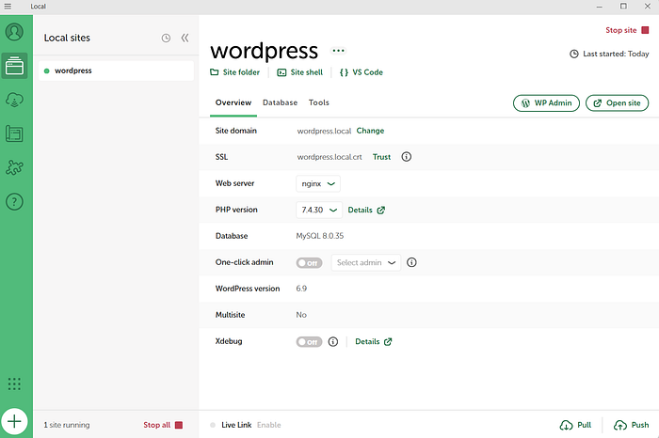This screenshot has height=438, width=659.
Task: Open site in VS Code
Action: (x=361, y=72)
